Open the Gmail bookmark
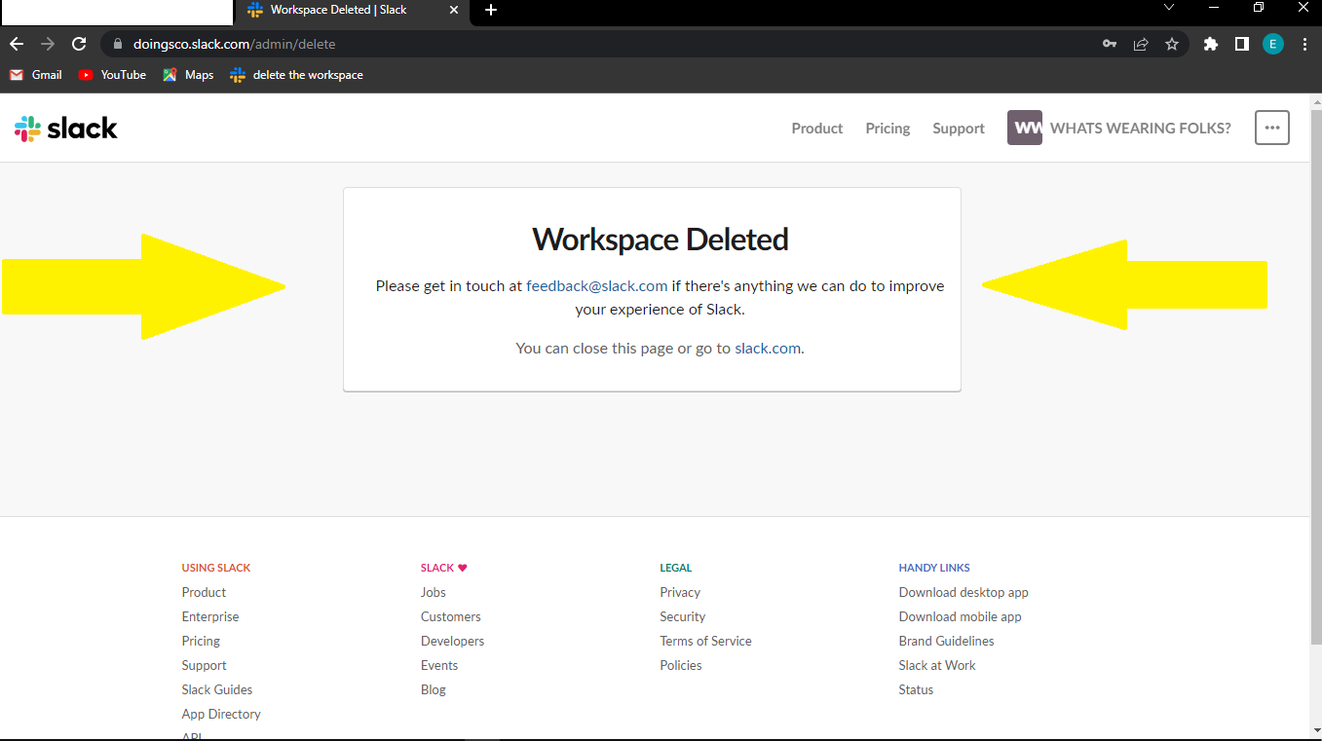Image resolution: width=1322 pixels, height=741 pixels. [36, 75]
